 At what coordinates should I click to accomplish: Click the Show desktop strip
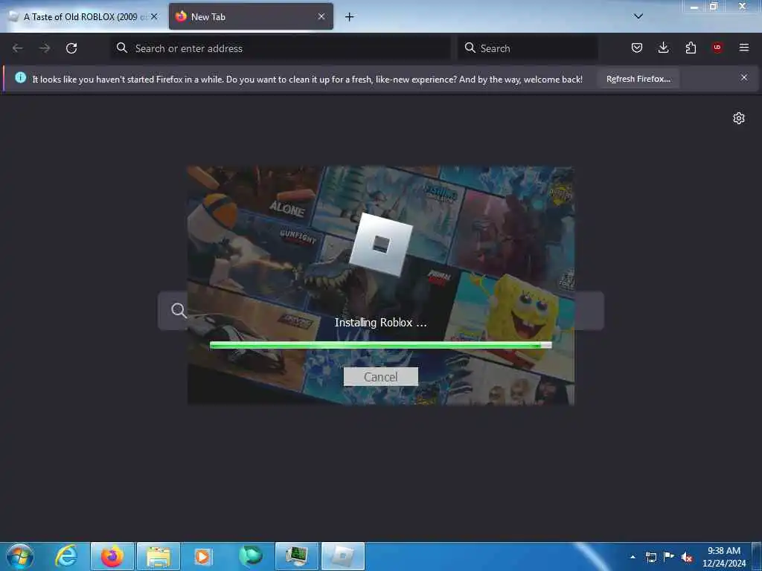tap(757, 556)
